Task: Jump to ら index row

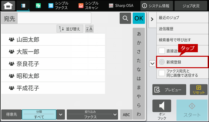Action: pos(139,105)
